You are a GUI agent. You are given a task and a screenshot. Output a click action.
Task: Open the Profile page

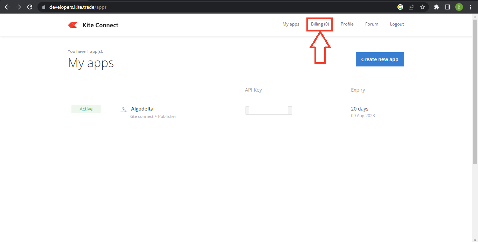click(x=347, y=24)
